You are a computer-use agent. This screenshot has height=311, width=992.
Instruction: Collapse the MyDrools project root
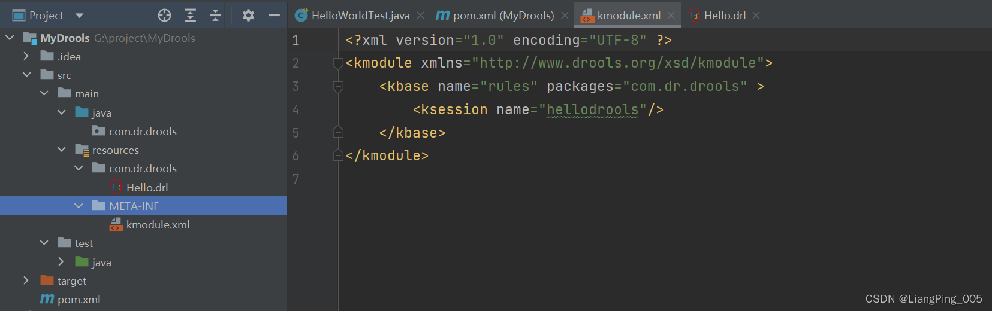10,38
